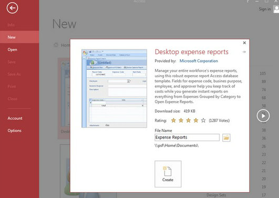Viewport: 279px width, 198px height.
Task: Browse for a save location folder icon
Action: tap(226, 138)
